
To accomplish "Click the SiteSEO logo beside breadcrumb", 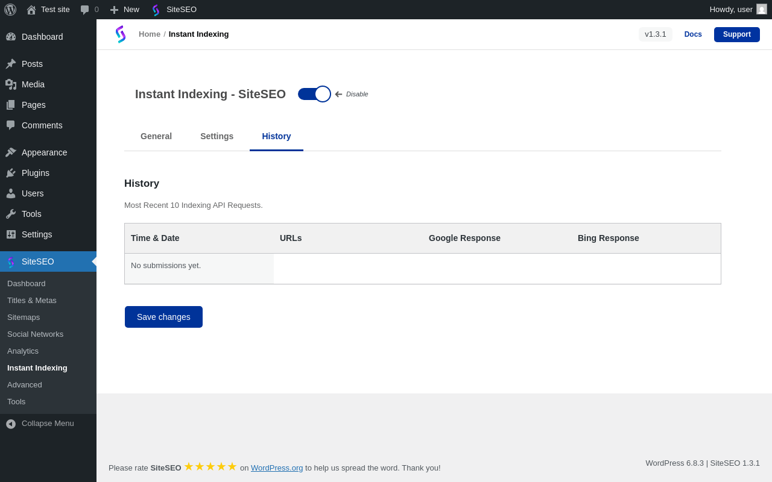I will pyautogui.click(x=121, y=34).
